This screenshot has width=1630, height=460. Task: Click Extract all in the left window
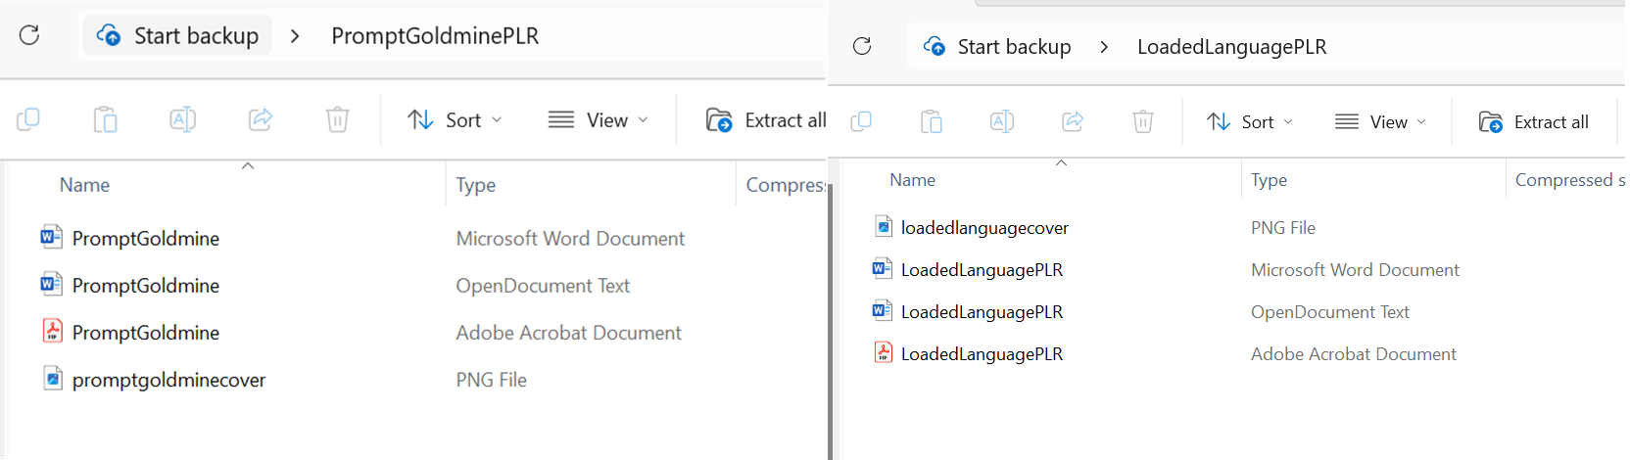(x=766, y=119)
